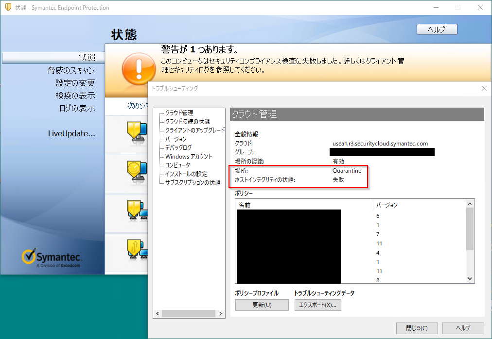Click the 警告が 1 つあります heading

point(199,49)
